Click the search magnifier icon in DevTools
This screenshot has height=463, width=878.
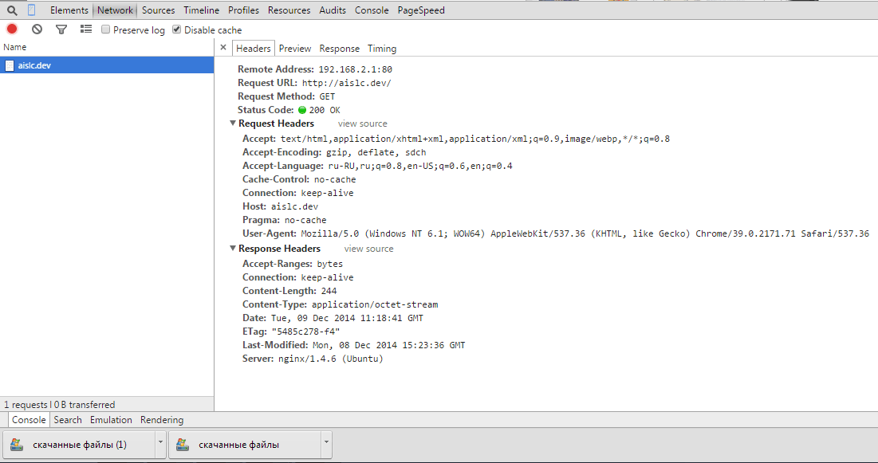tap(12, 10)
